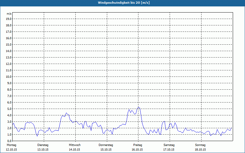This screenshot has width=245, height=153.
Task: Click the Samstag day label
Action: (169, 145)
